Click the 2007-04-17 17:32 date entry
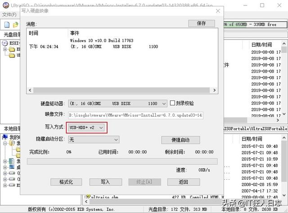The image size is (288, 213). coord(260,191)
